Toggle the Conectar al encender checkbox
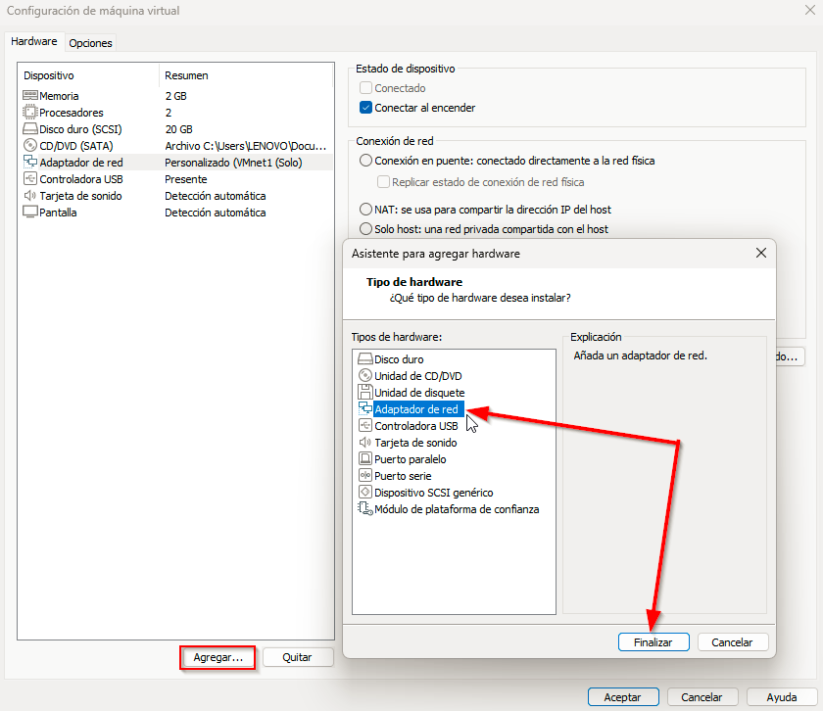This screenshot has width=823, height=711. [366, 108]
